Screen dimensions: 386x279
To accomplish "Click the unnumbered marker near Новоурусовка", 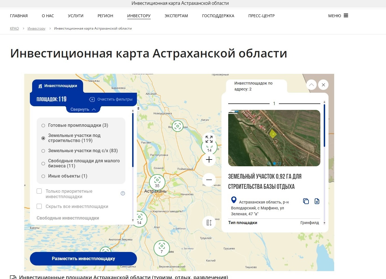I will (x=178, y=126).
